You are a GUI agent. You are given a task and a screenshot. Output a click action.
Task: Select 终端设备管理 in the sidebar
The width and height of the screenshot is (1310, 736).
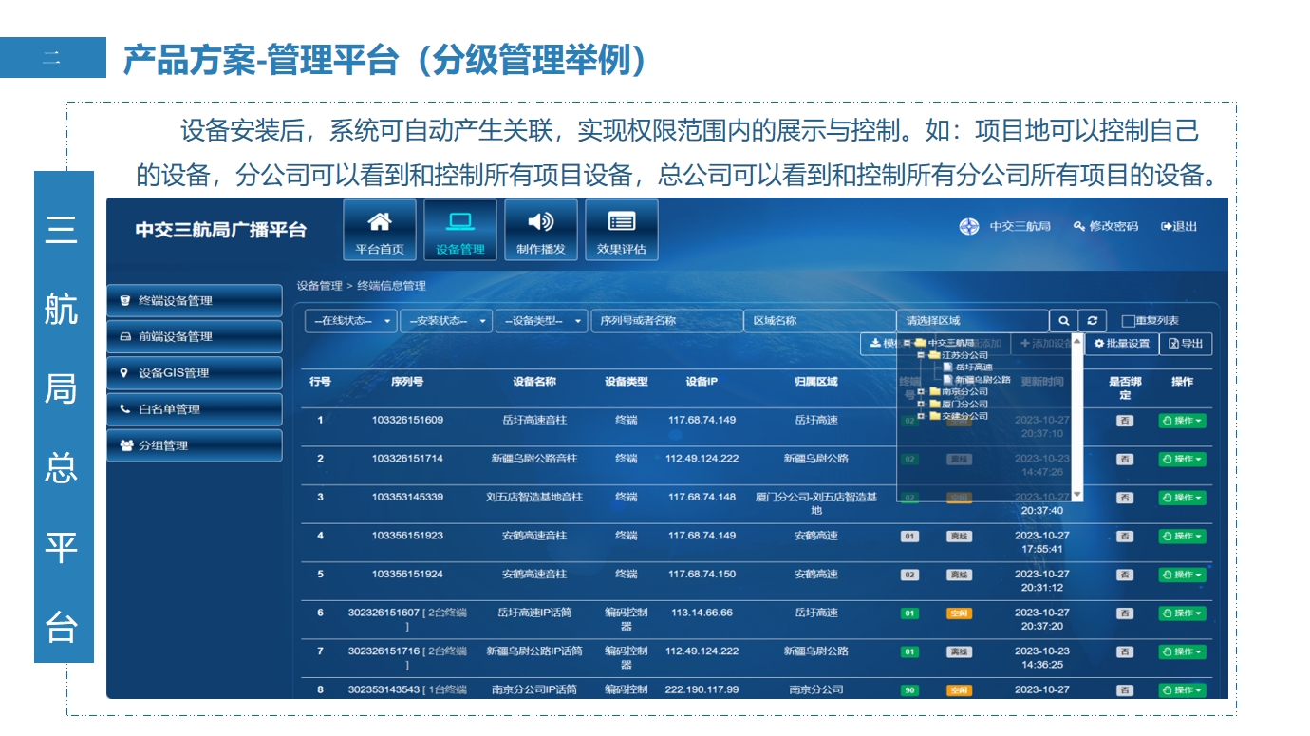(x=195, y=300)
